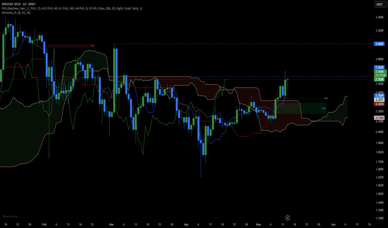Click the 2.8000 price axis value
388x228 pixels.
[379, 59]
